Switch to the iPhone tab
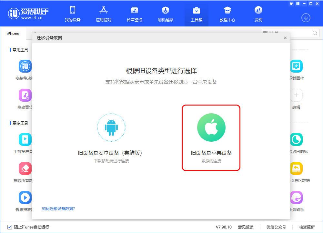The height and width of the screenshot is (233, 323). point(13,33)
